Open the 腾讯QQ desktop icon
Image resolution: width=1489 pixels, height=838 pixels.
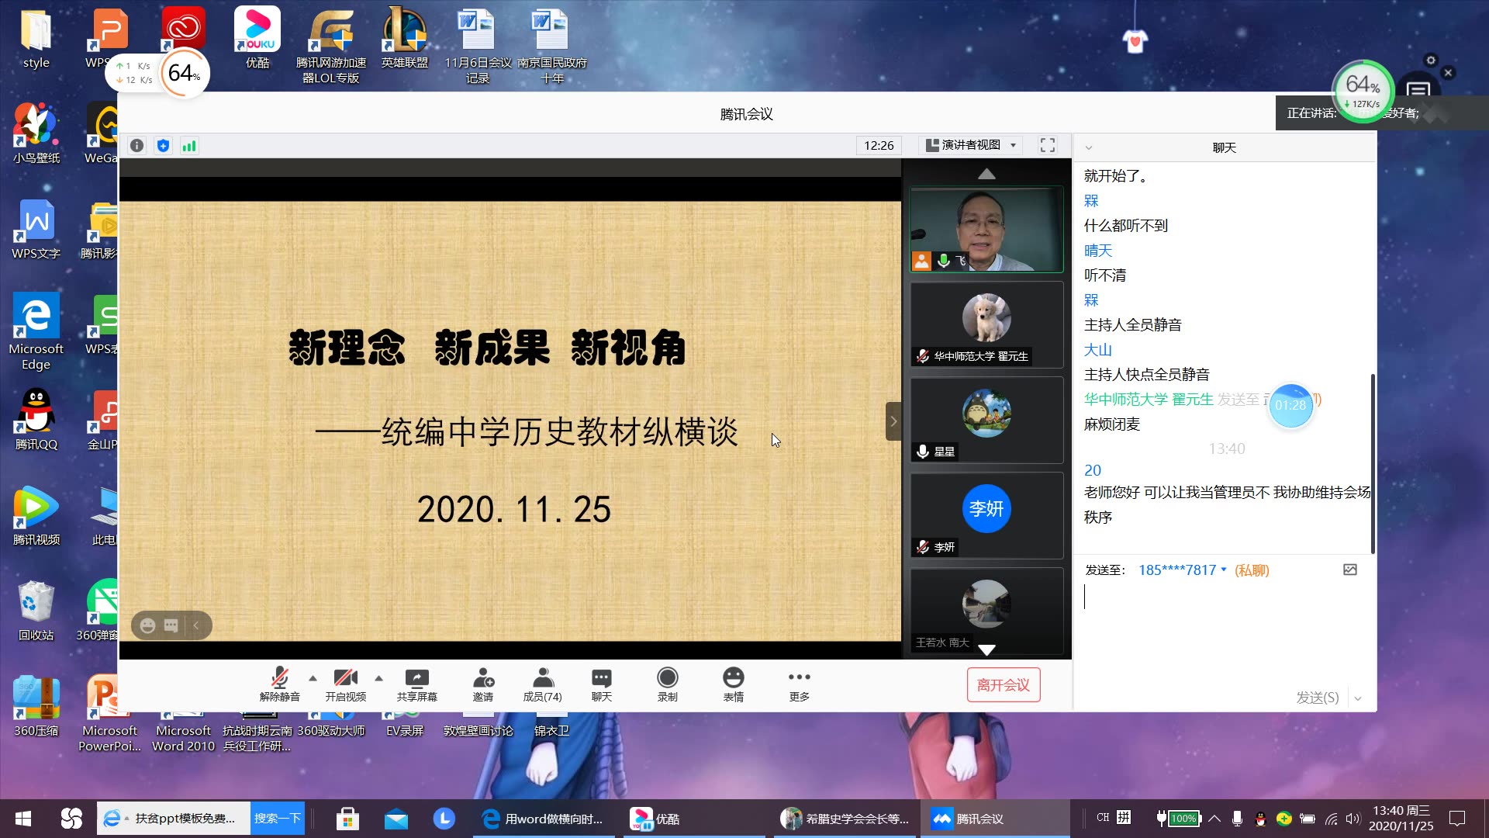click(36, 419)
